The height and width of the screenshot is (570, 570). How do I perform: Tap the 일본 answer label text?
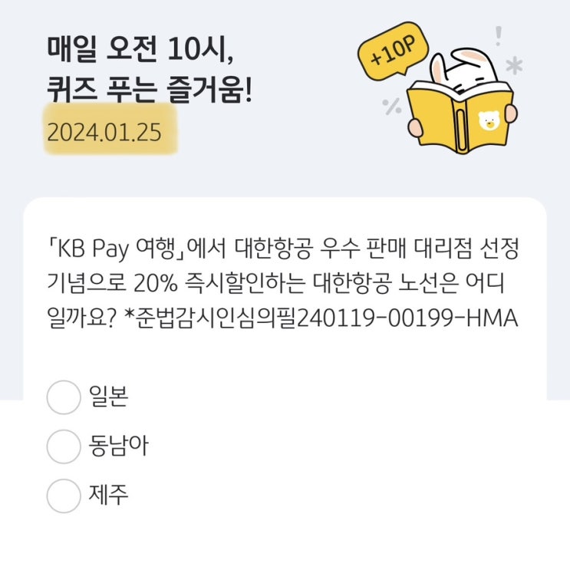point(108,397)
